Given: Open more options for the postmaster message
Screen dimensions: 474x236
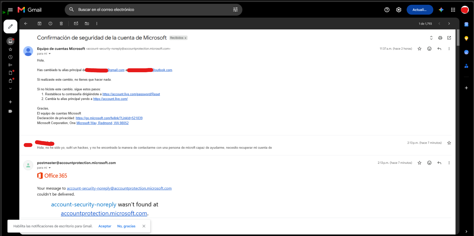Looking at the screenshot, I should click(449, 163).
